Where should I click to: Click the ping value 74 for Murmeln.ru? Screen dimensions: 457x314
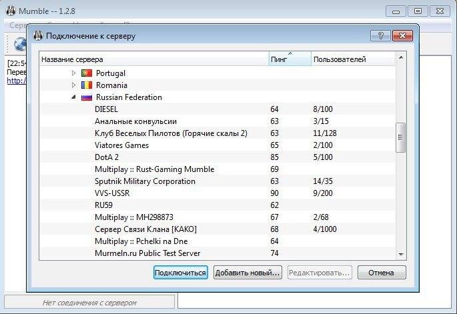coord(274,253)
